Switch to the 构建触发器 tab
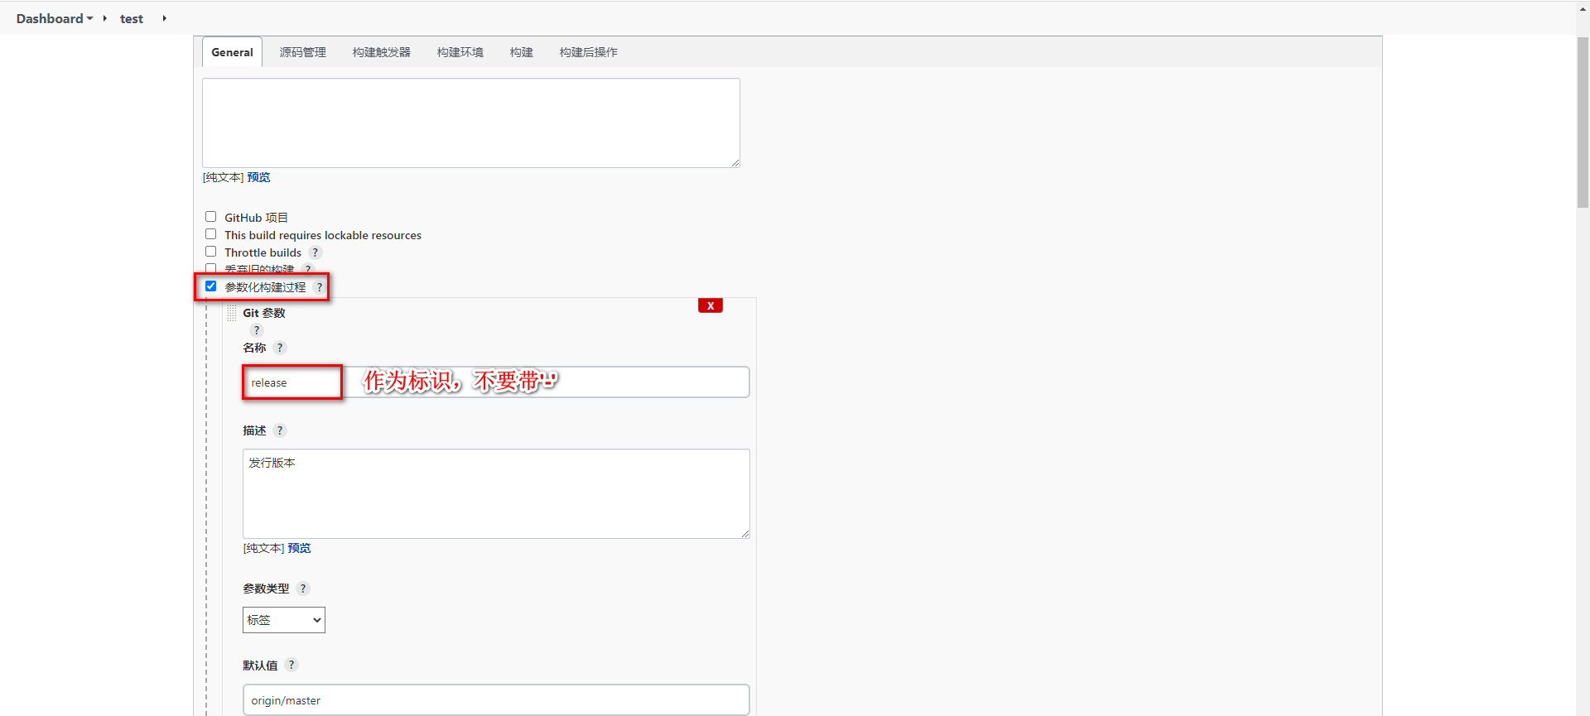The width and height of the screenshot is (1590, 716). [x=381, y=52]
